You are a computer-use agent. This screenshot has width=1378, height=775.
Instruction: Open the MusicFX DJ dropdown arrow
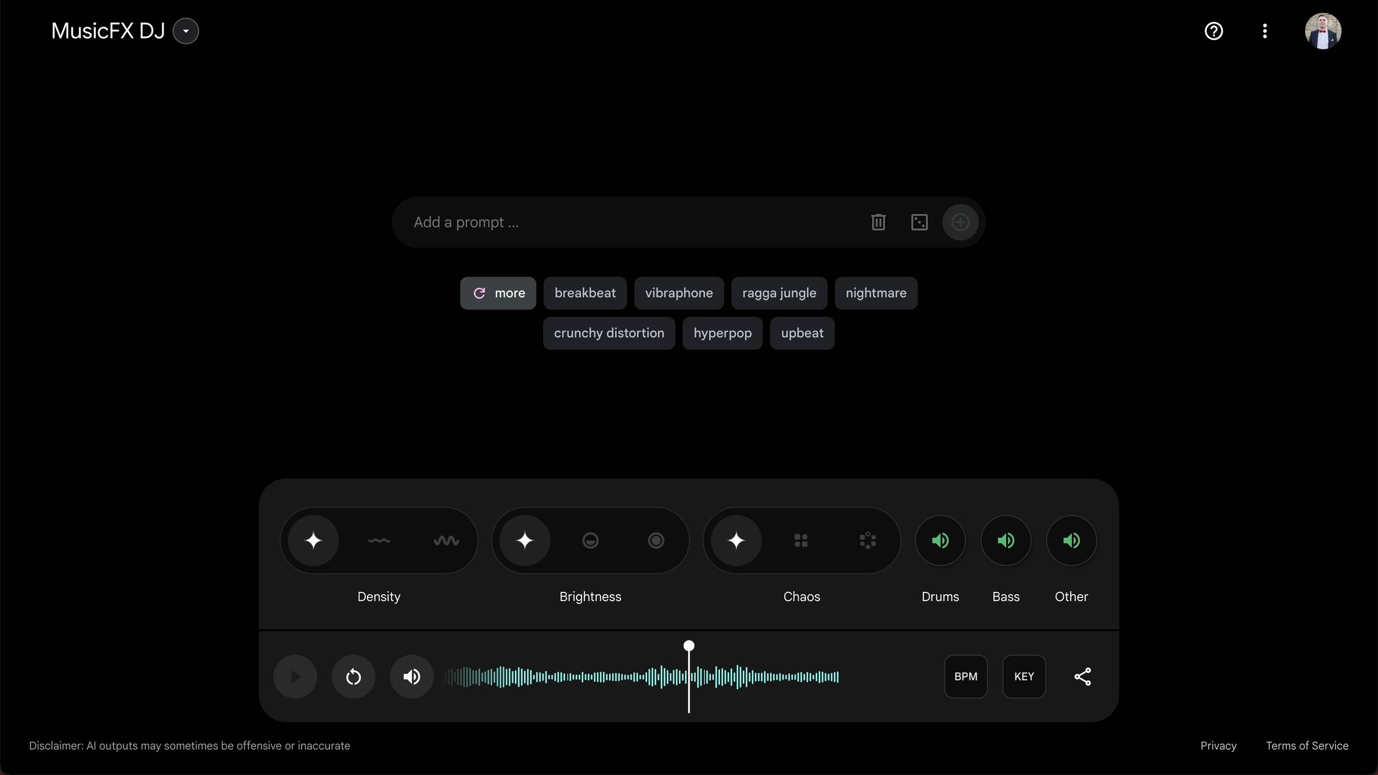(x=185, y=31)
